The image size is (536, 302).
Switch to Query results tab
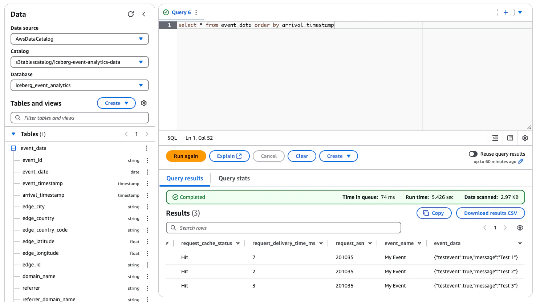pos(184,178)
